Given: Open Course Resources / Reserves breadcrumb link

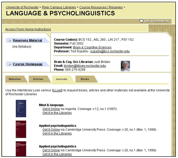Looking at the screenshot, I should click(x=101, y=7).
